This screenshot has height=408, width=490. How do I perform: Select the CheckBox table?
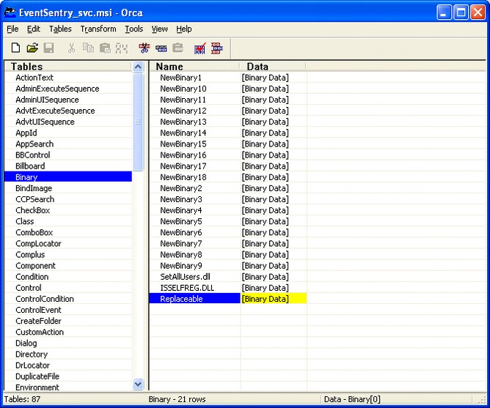(x=68, y=210)
